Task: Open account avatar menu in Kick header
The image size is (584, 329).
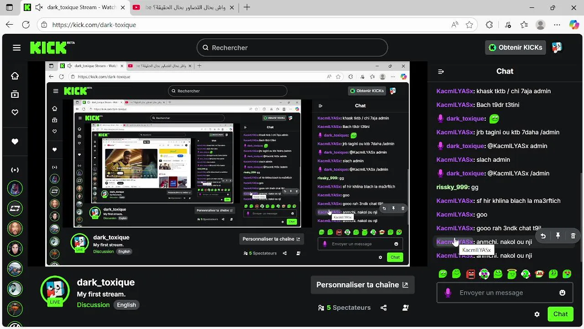Action: pyautogui.click(x=557, y=48)
